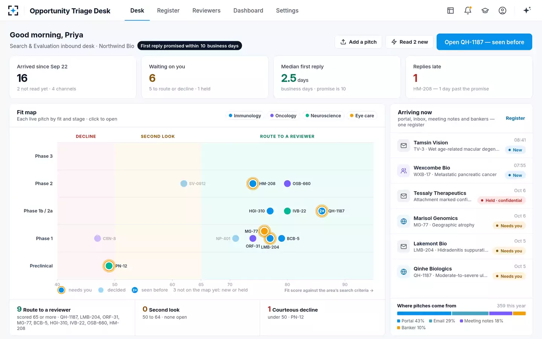Click the 359 this year count
The height and width of the screenshot is (339, 542).
click(x=511, y=306)
